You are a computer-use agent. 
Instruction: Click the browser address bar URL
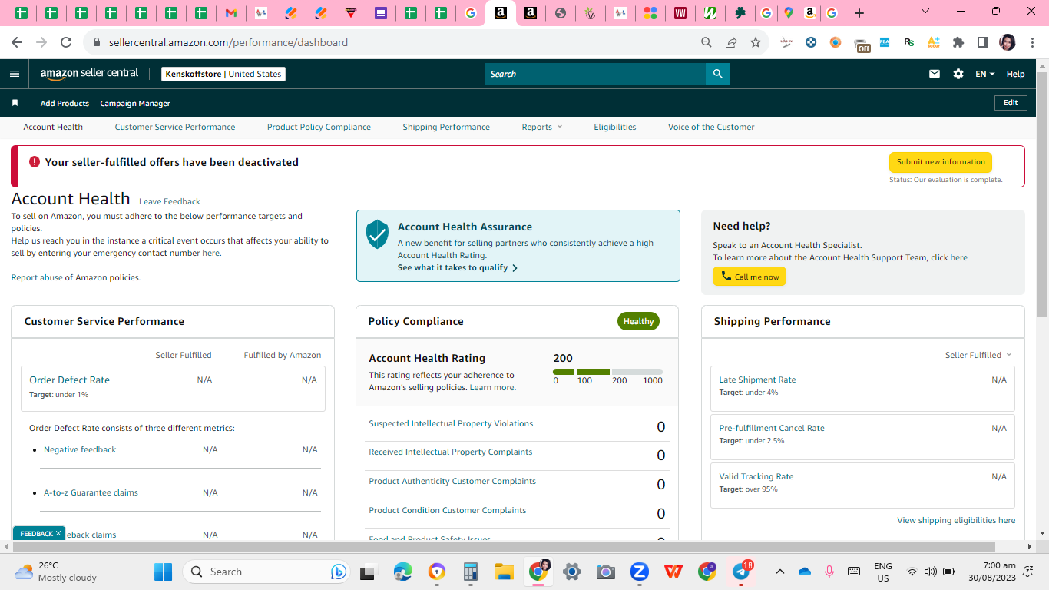click(x=228, y=42)
